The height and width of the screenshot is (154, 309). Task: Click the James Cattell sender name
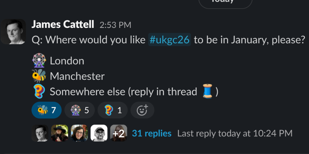click(63, 25)
